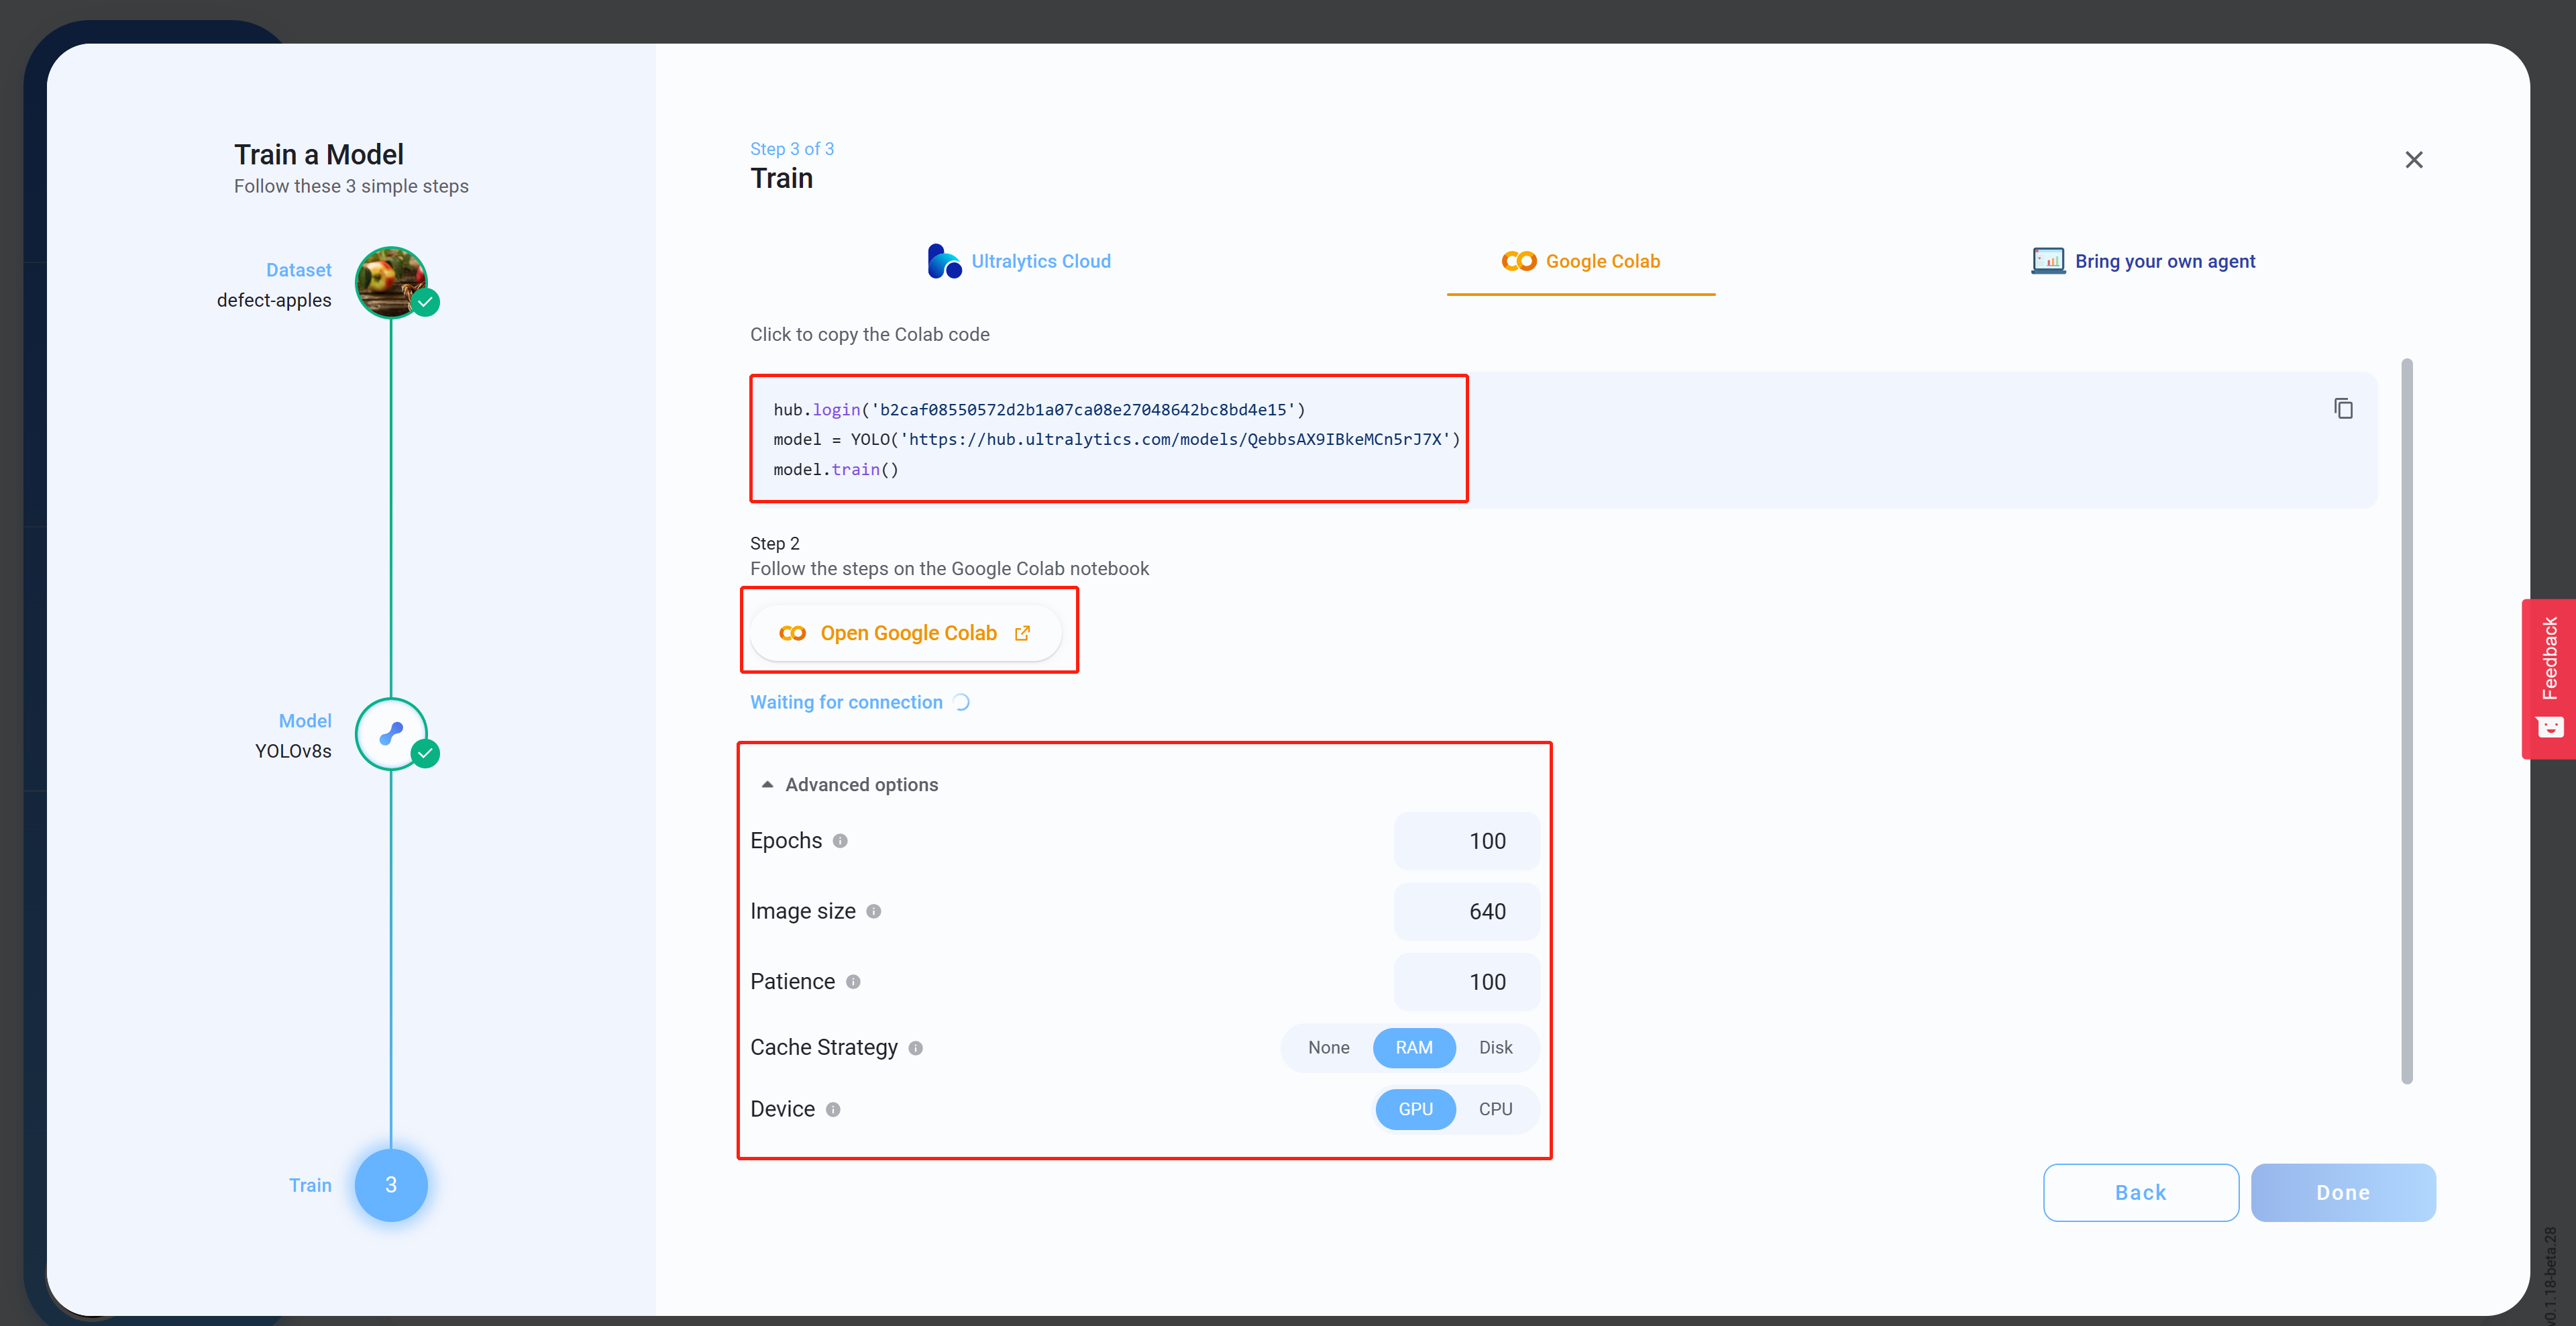Click the YOLOv8s model step icon
Screen dimensions: 2576x1326
click(x=391, y=734)
